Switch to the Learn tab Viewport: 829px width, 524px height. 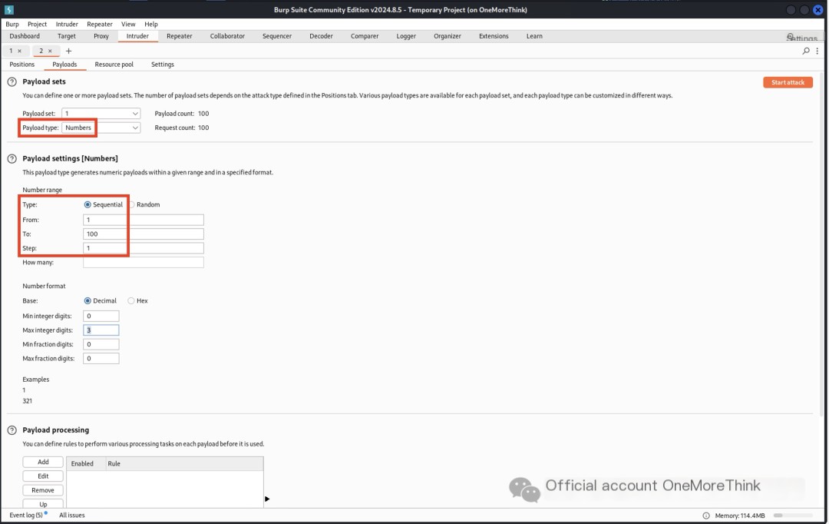tap(534, 36)
